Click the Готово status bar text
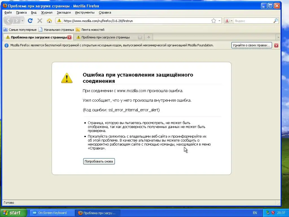 pos(9,203)
